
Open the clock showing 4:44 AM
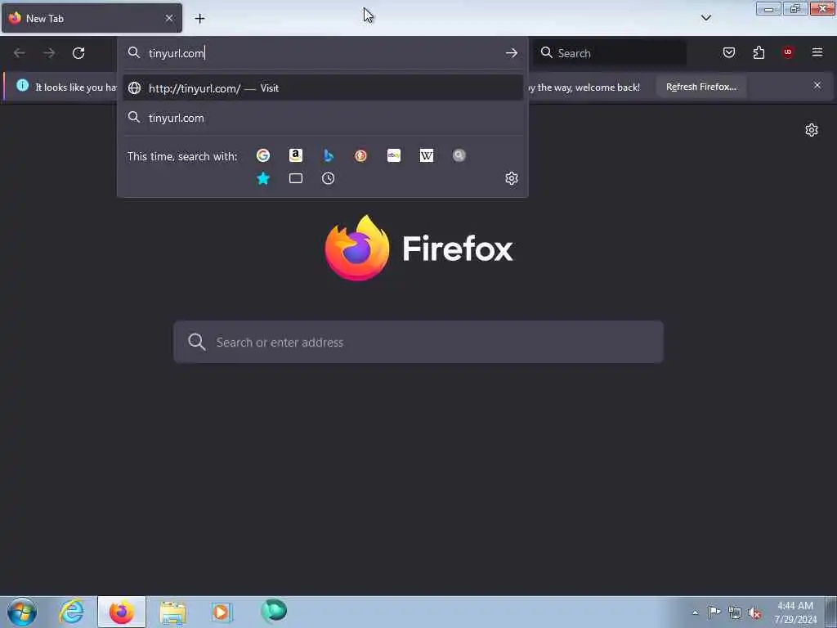click(x=795, y=612)
